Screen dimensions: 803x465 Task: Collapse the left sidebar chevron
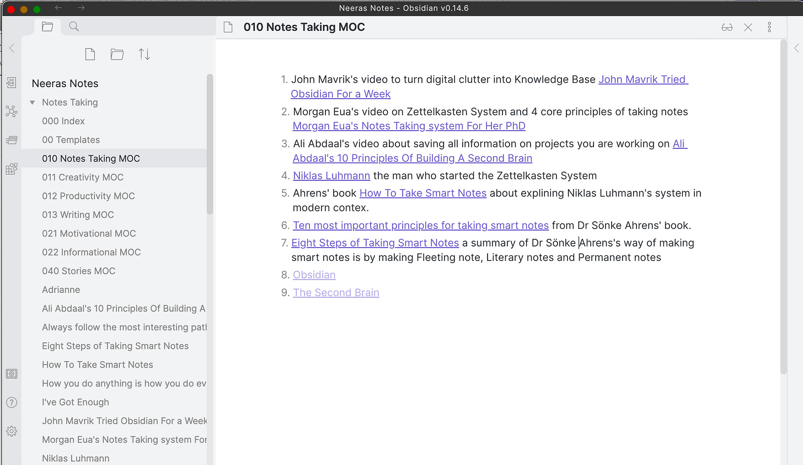pos(12,48)
